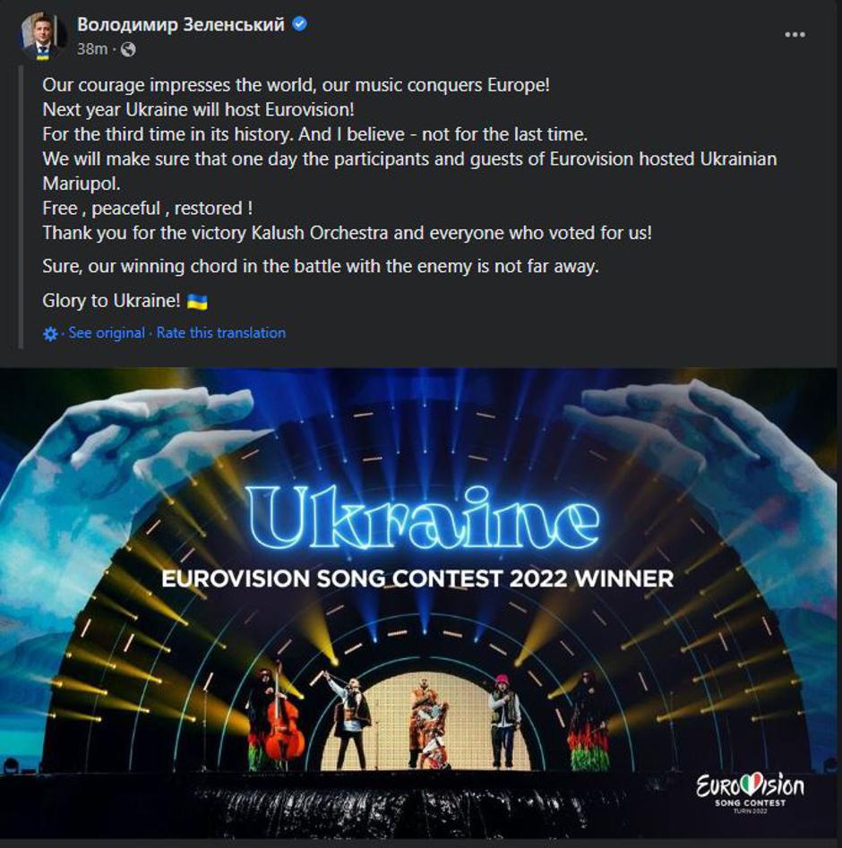Click the See original link
This screenshot has height=848, width=842.
(x=107, y=333)
